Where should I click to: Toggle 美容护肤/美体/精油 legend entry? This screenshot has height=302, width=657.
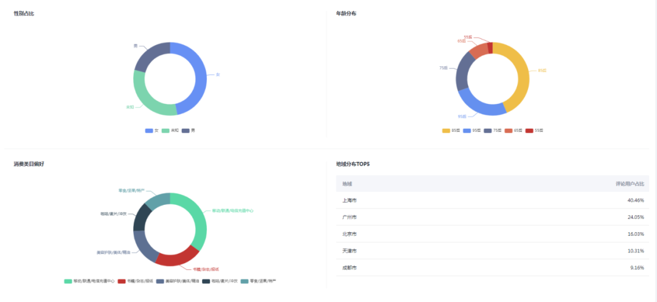click(x=178, y=281)
